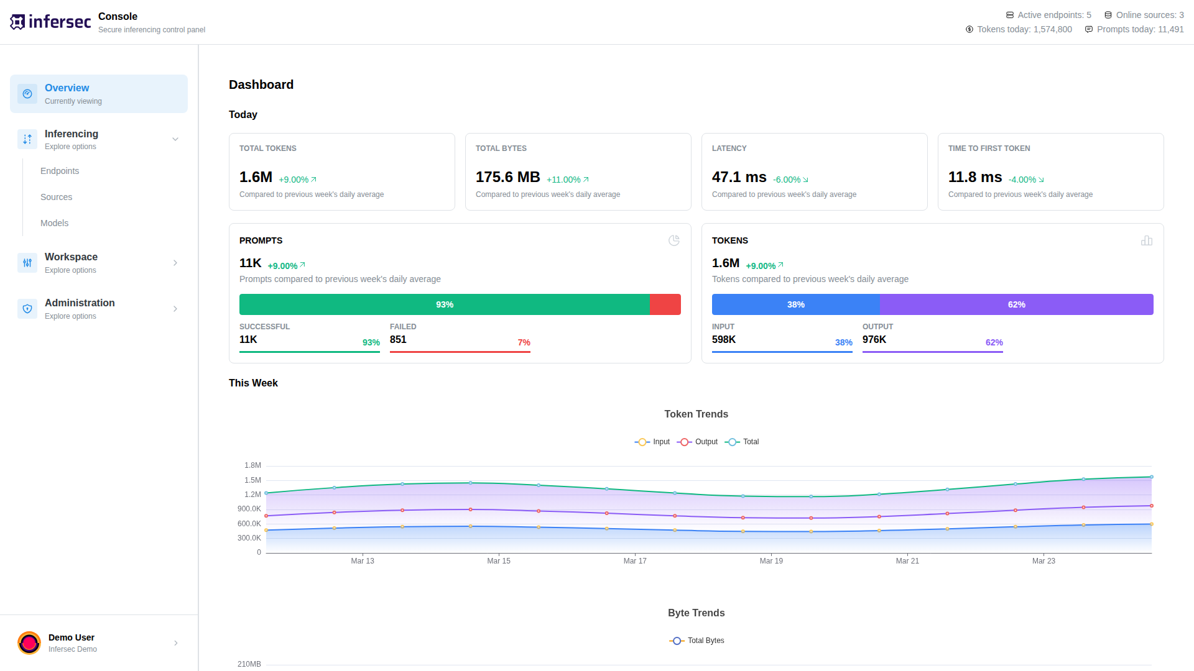Screen dimensions: 1194x671
Task: Toggle Total series in Token Trends legend
Action: coord(742,442)
